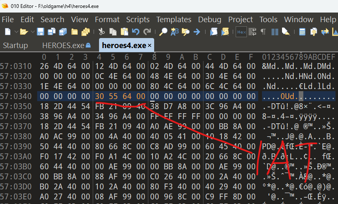
Task: Click byte 1E at start of row 57:0330
Action: point(44,87)
